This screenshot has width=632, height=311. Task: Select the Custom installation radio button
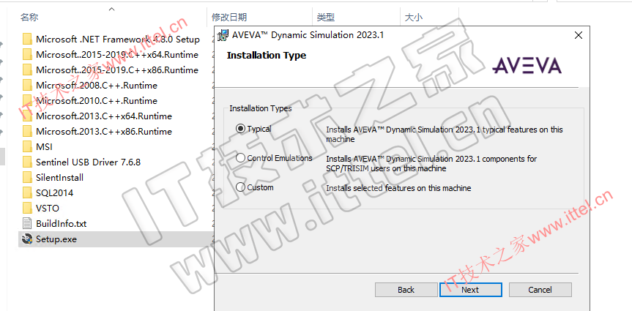point(240,187)
